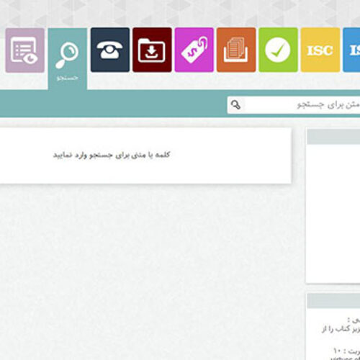The height and width of the screenshot is (360, 360).
Task: Click the search field magnifier button
Action: 235,105
